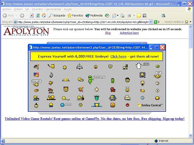This screenshot has height=145, width=194.
Task: Open the Multimedia toolbar button
Action: pos(94,15)
